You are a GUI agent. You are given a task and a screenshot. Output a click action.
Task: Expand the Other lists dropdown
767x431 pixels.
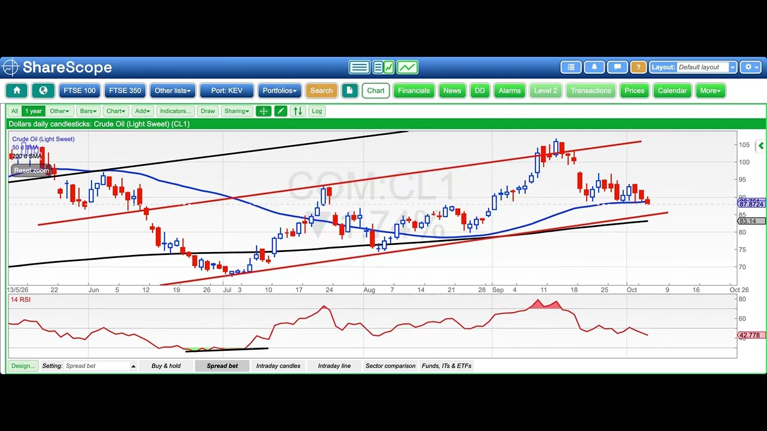coord(173,90)
